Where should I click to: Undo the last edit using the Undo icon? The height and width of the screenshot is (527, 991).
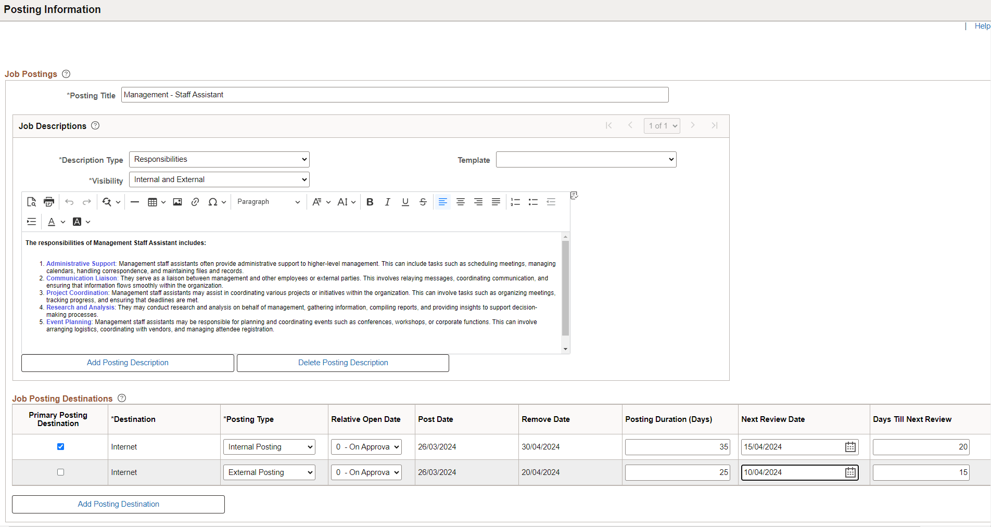[x=69, y=202]
